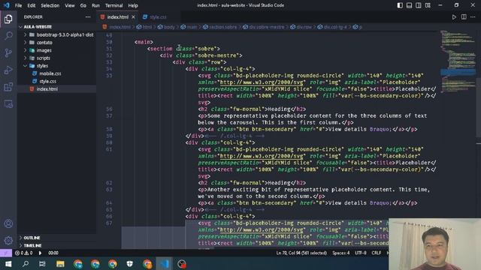The width and height of the screenshot is (481, 270).
Task: Open the Explorer view in activity bar
Action: pyautogui.click(x=8, y=19)
